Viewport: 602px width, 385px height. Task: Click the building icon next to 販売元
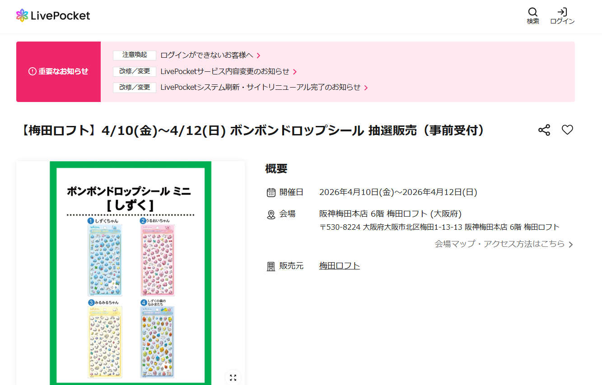[x=271, y=267]
